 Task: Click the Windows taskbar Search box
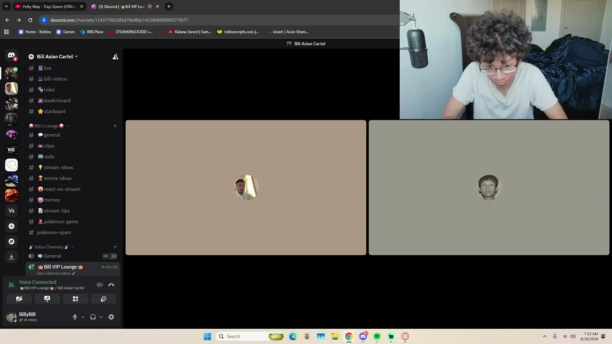(251, 336)
